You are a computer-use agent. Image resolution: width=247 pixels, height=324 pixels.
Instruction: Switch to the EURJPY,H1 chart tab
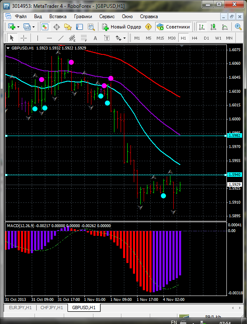(20, 308)
